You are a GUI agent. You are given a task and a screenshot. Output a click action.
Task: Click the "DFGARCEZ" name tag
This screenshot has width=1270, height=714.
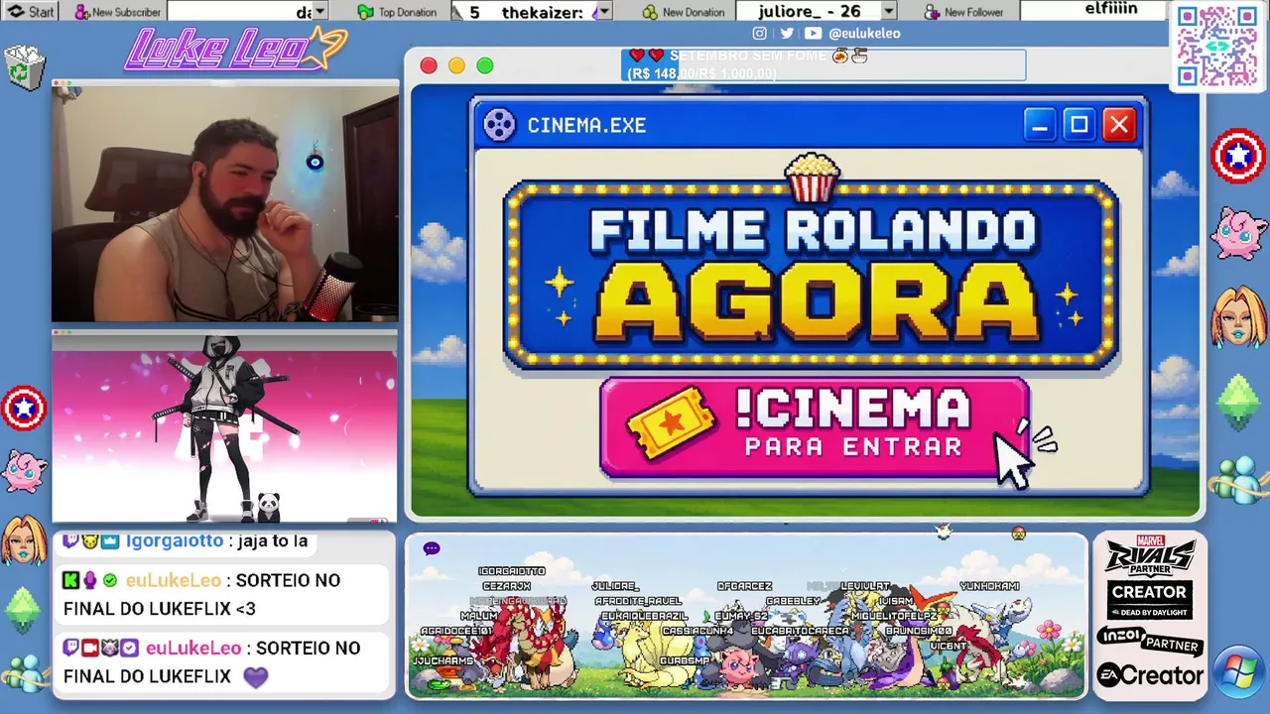pyautogui.click(x=744, y=586)
